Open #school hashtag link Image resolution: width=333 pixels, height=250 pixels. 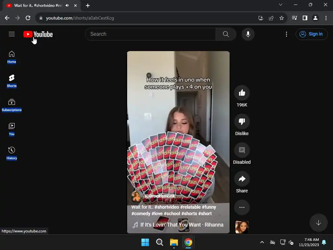[x=172, y=214]
